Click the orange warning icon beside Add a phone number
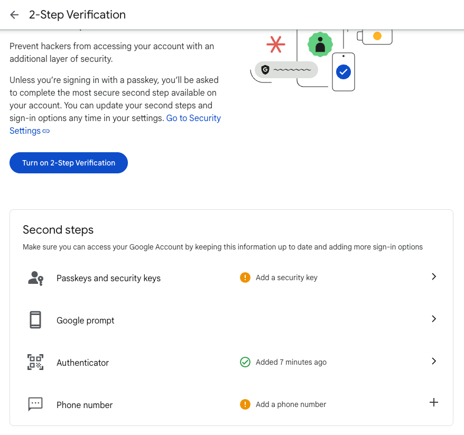 coord(245,404)
